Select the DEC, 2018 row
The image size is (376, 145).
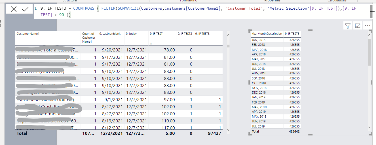click(x=276, y=92)
